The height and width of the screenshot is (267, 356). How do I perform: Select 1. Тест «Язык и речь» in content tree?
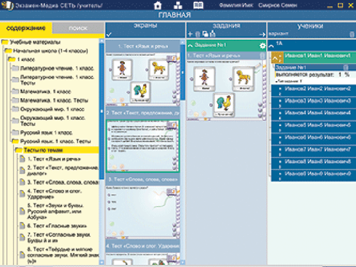coord(54,159)
